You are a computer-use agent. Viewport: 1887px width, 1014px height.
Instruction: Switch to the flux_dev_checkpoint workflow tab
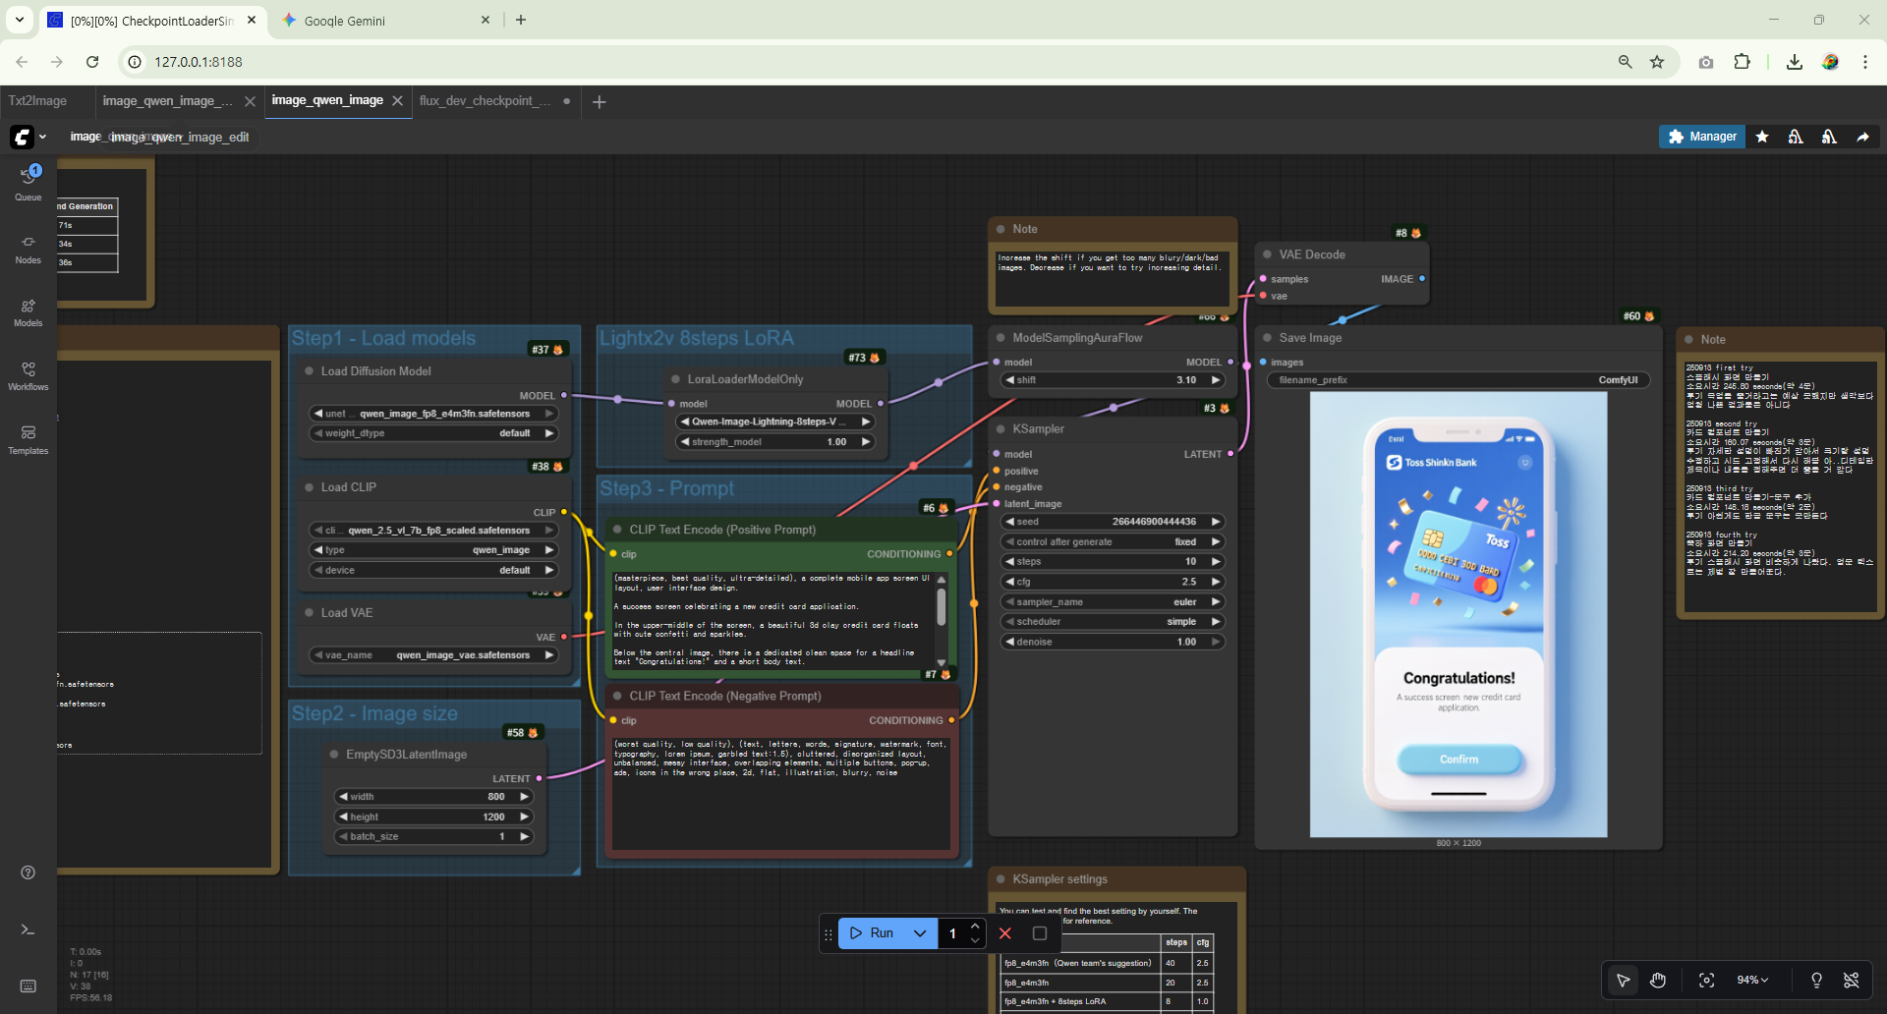click(484, 101)
